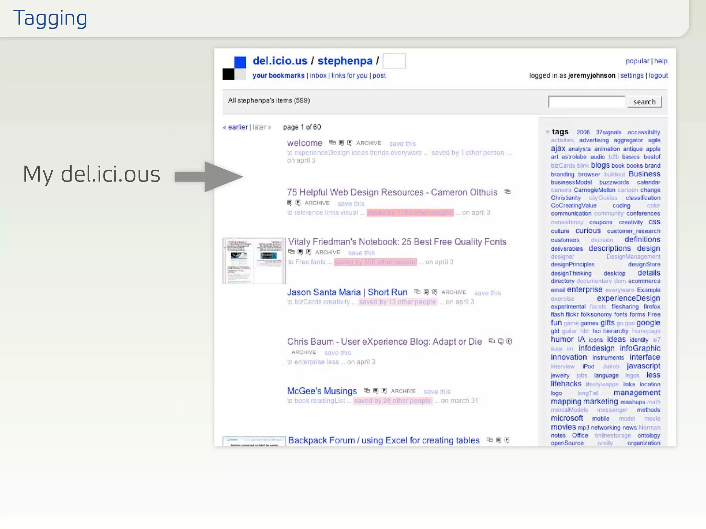Select the 'blogs' tag in the tags cloud
Image resolution: width=706 pixels, height=529 pixels.
coord(600,165)
